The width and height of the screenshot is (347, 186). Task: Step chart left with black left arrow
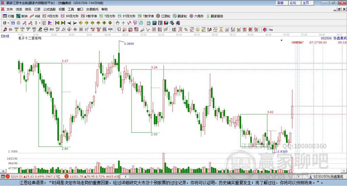point(69,23)
